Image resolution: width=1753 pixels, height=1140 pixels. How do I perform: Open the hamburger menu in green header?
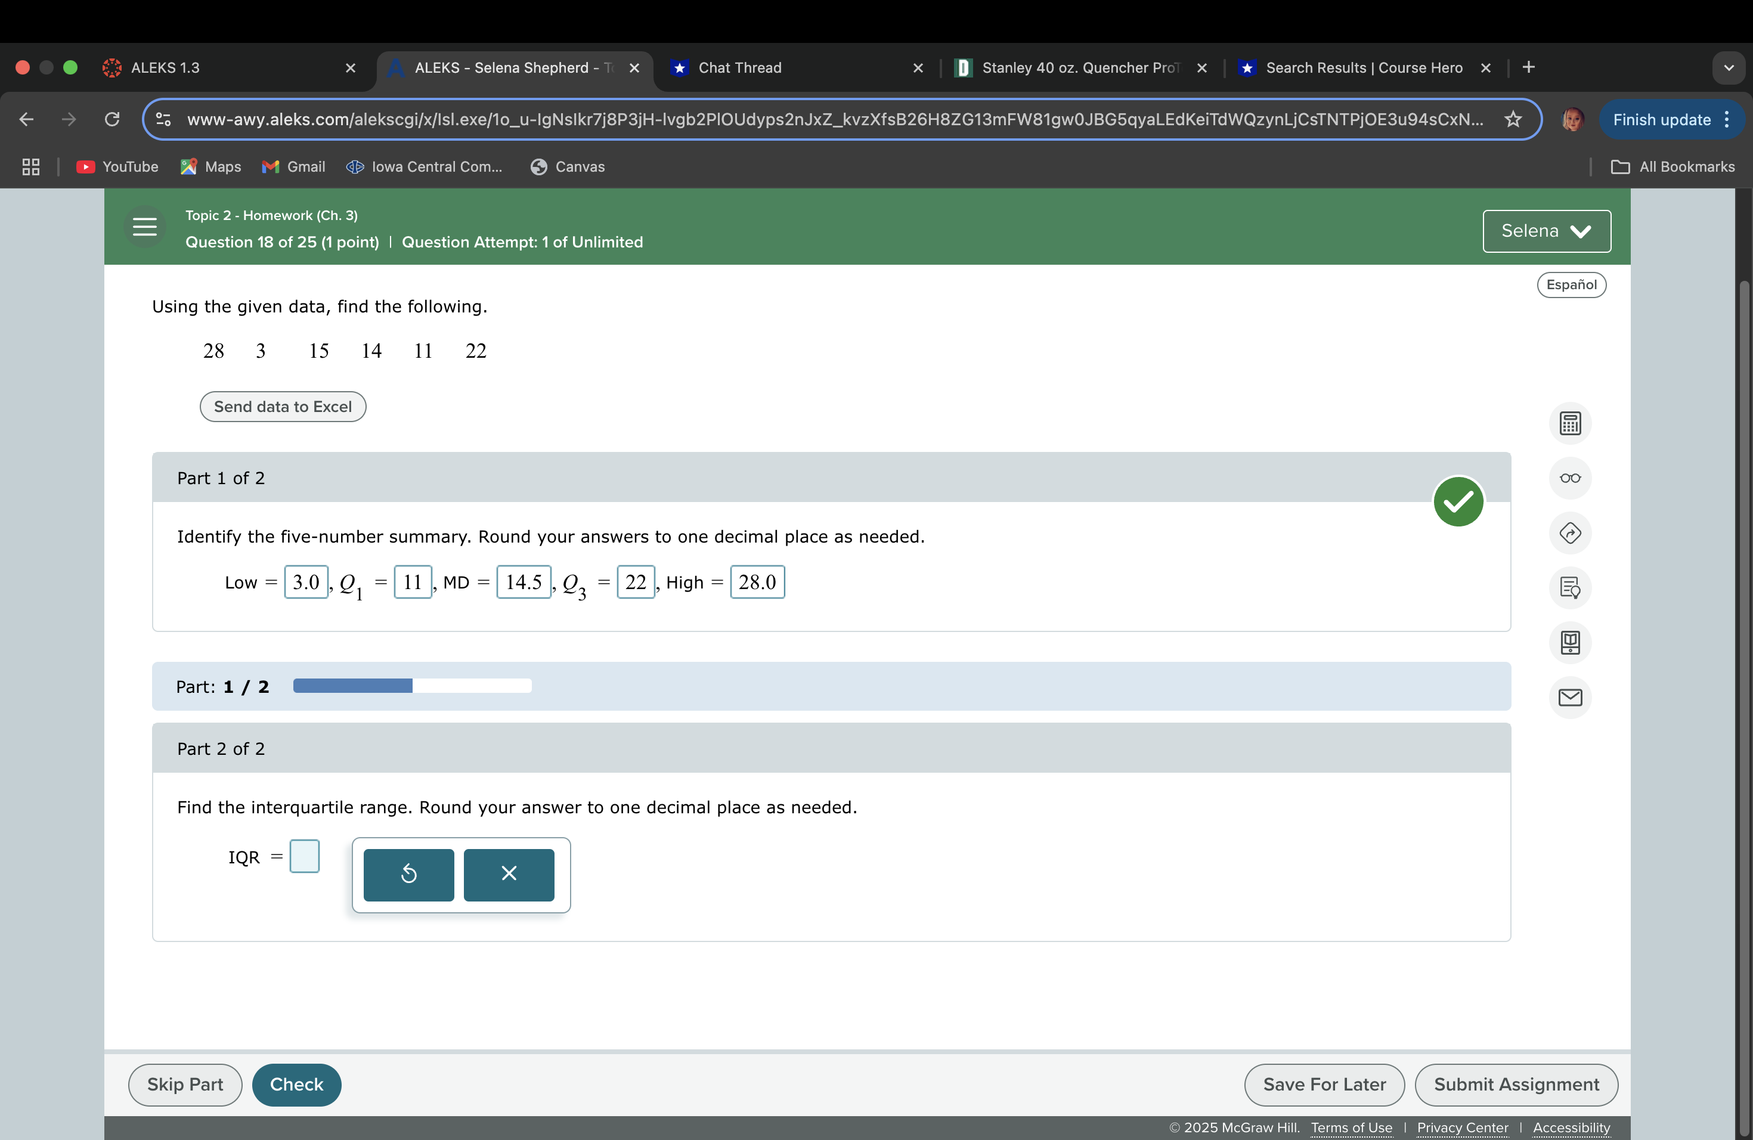click(144, 227)
